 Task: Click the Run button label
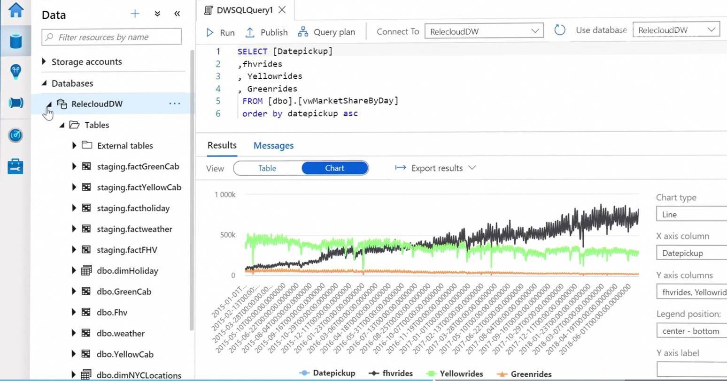pos(227,33)
